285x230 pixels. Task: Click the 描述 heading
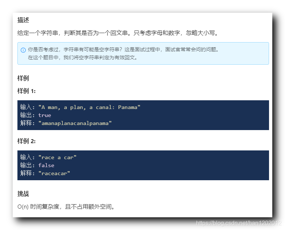[x=23, y=20]
